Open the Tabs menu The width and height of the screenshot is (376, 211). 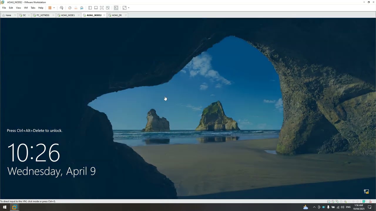(x=33, y=8)
